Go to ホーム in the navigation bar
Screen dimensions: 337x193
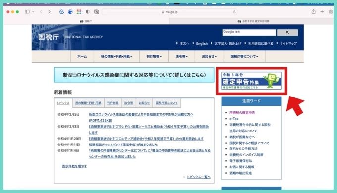82,56
